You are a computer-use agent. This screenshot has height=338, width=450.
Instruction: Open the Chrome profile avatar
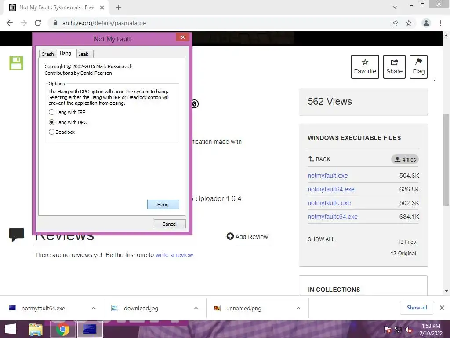coord(426,23)
